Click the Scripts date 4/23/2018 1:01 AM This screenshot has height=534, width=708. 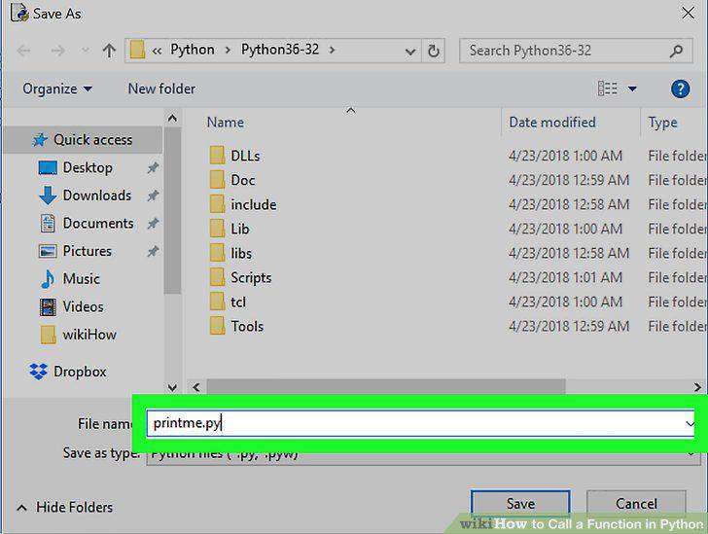pos(565,277)
